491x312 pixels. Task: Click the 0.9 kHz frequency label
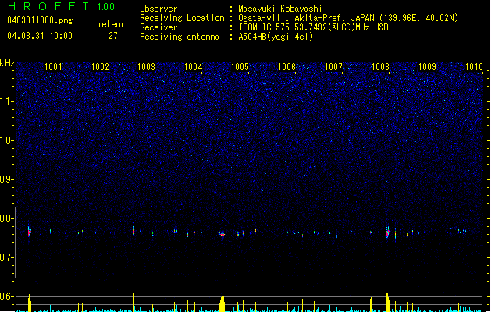pos(7,179)
